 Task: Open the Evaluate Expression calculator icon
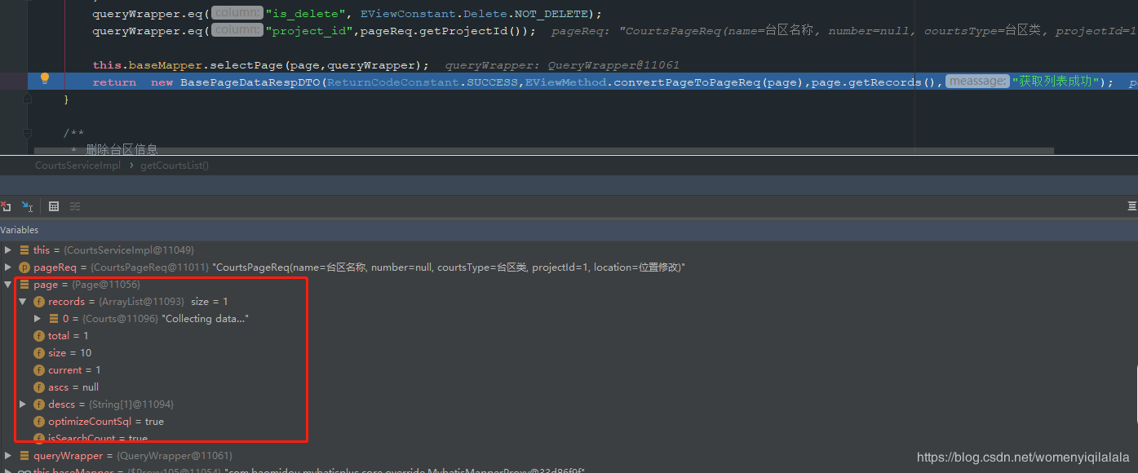pos(54,206)
